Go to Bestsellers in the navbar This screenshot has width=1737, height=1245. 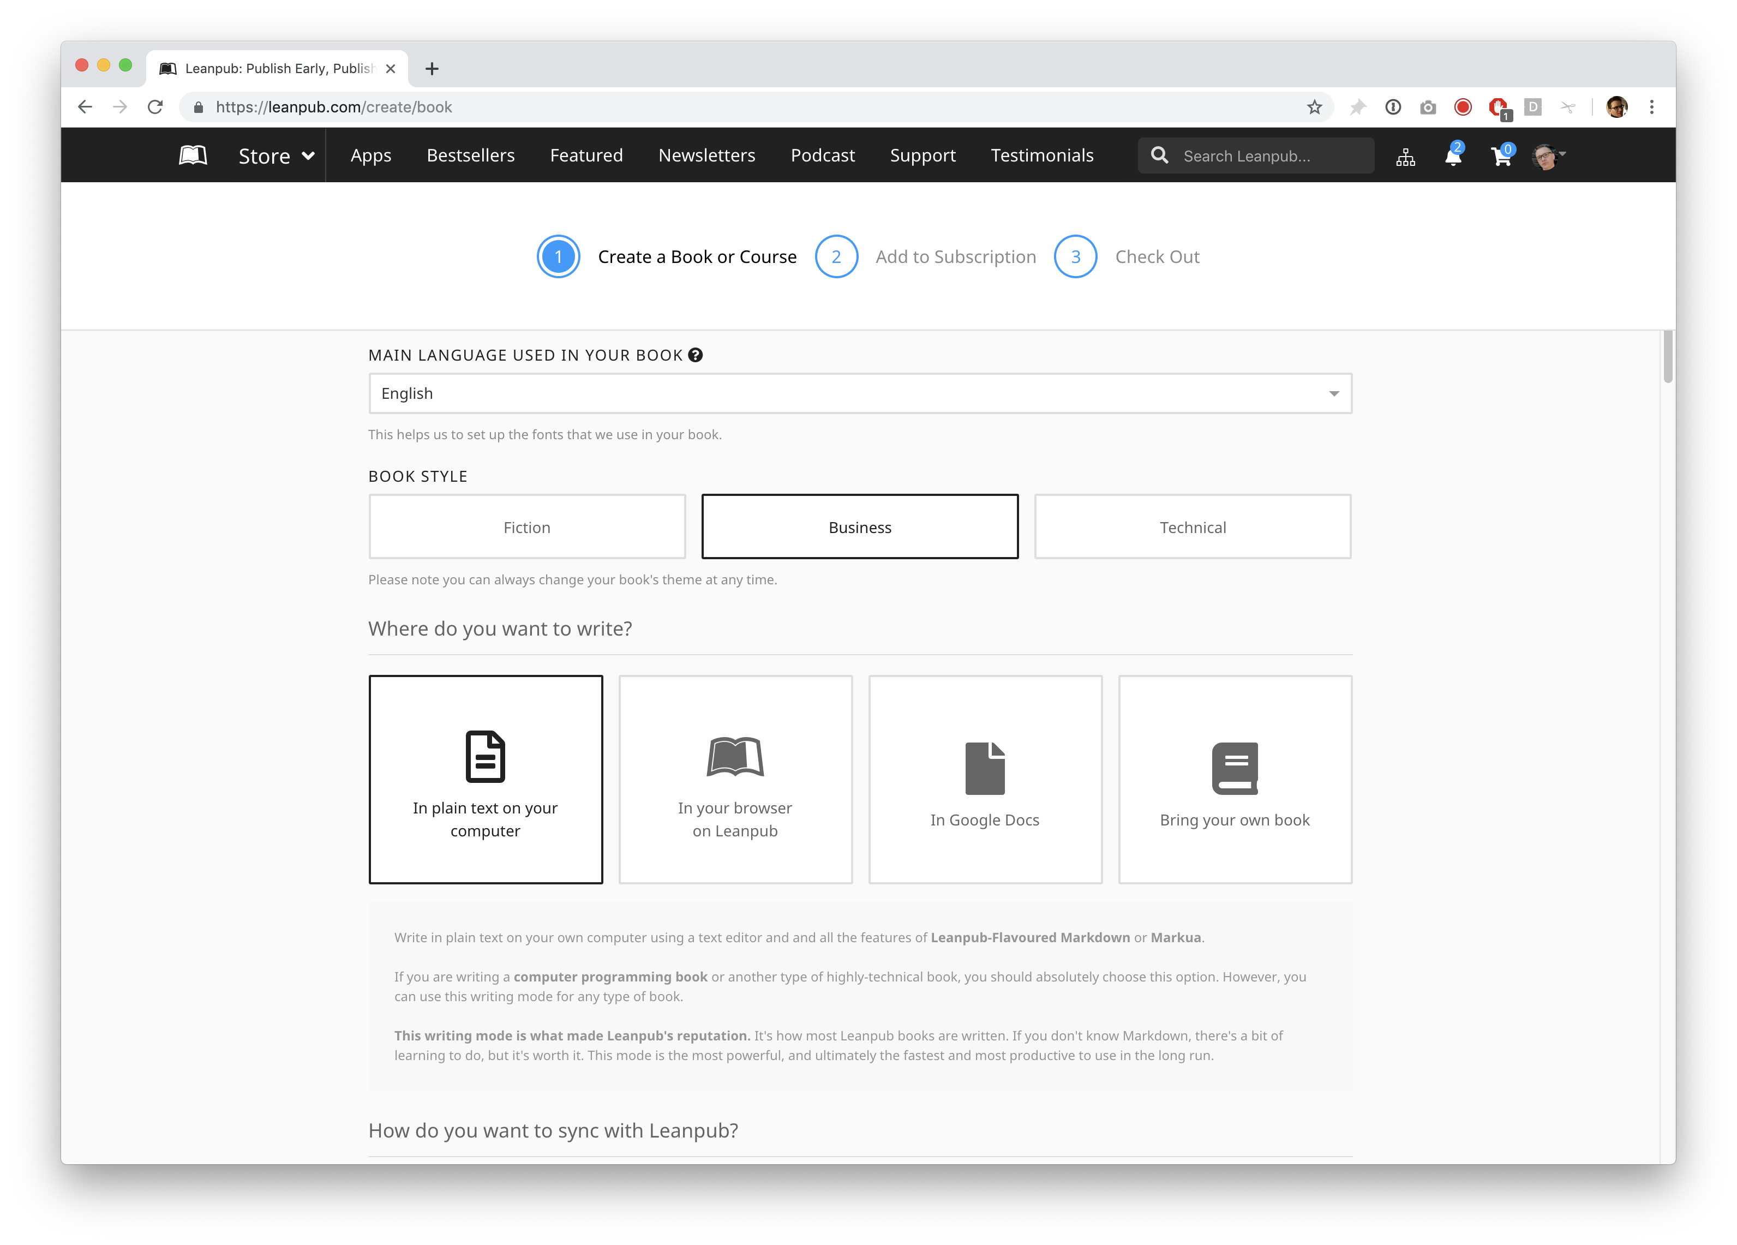pyautogui.click(x=471, y=155)
